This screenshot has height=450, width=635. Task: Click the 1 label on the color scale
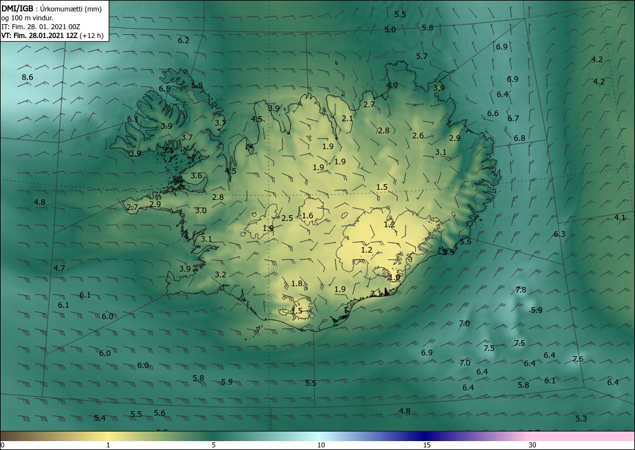[108, 446]
